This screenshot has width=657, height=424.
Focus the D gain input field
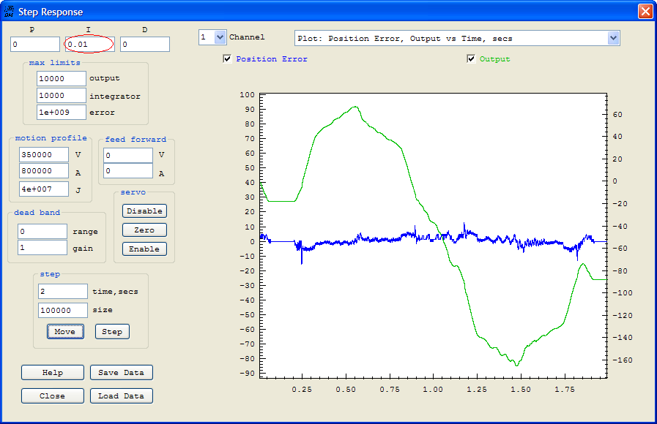pos(145,45)
